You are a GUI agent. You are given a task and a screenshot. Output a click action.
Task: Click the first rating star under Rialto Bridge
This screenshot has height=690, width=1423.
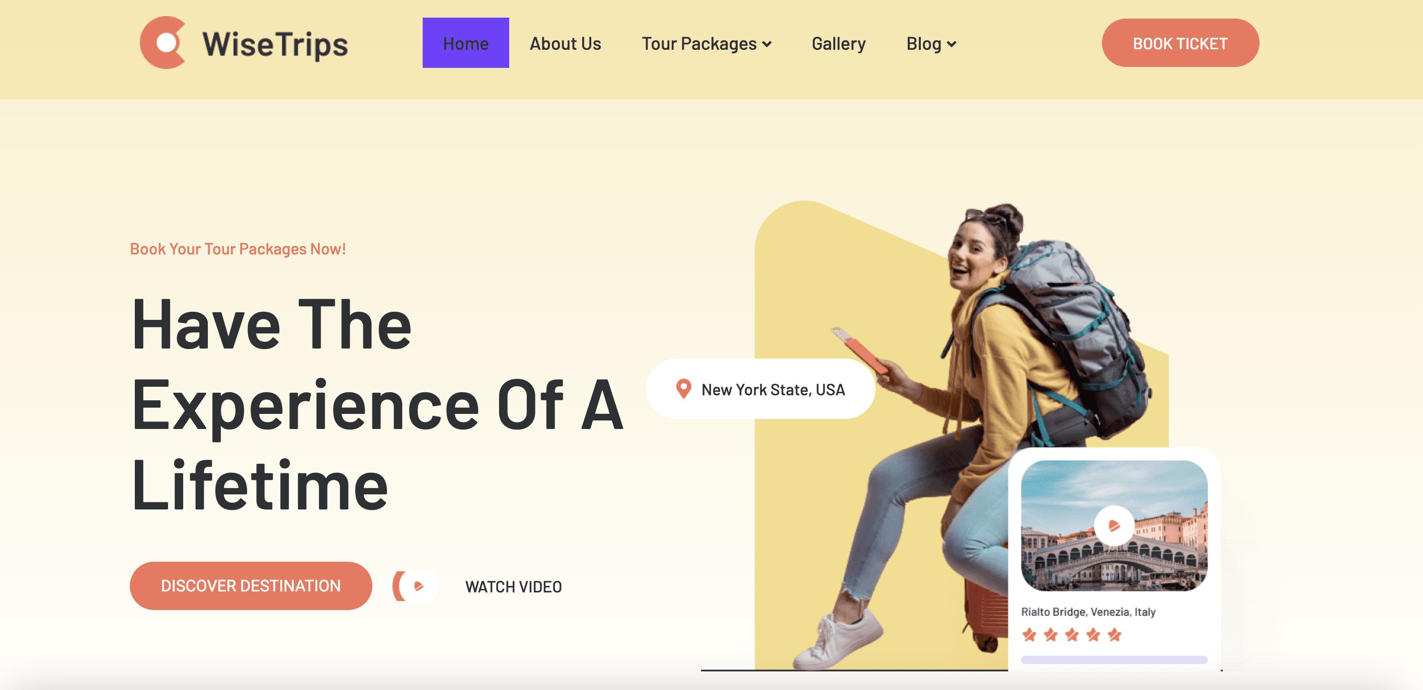(x=1029, y=634)
